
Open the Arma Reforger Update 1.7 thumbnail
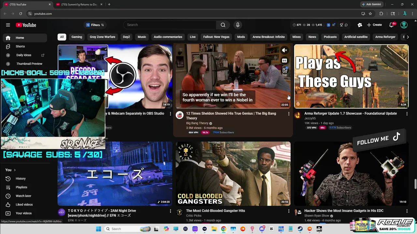[351, 76]
